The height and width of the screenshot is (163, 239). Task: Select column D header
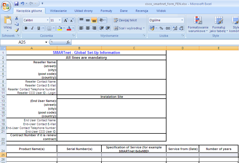[x=183, y=48]
